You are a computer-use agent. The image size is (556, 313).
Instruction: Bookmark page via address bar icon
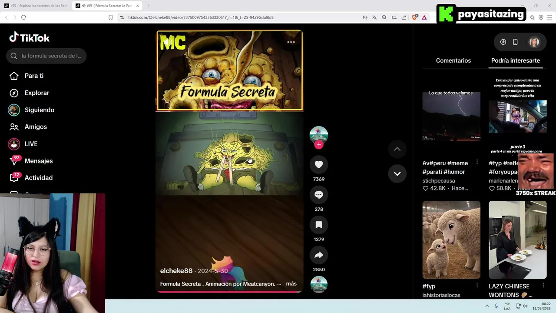110,17
